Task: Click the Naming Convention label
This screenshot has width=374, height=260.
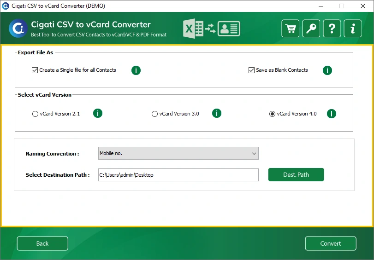Action: click(52, 154)
